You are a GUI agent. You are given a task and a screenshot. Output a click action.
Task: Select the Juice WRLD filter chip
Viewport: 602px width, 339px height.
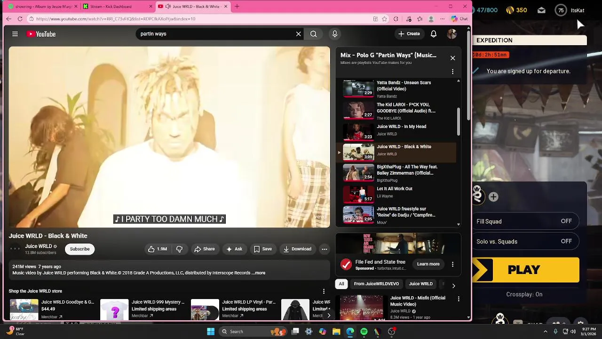click(x=420, y=284)
